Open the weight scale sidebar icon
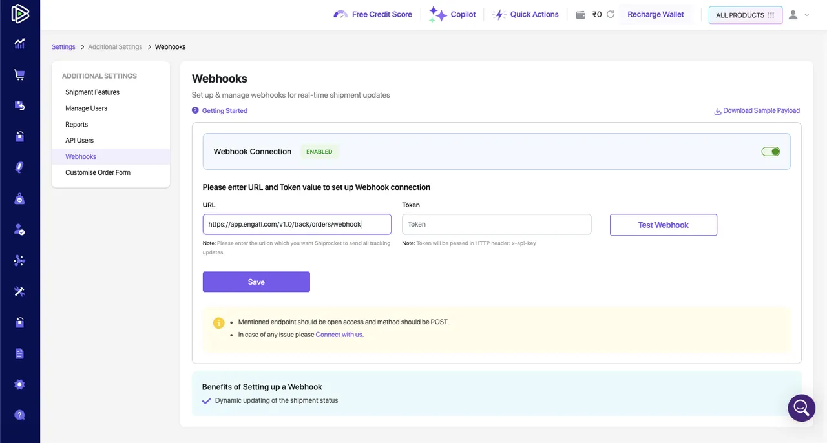Screen dimensions: 827x443 (x=19, y=199)
